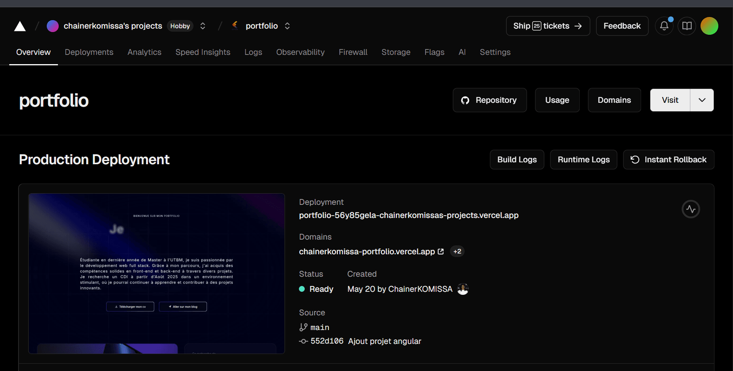The image size is (733, 371).
Task: Open commit 552d106 link
Action: [327, 341]
